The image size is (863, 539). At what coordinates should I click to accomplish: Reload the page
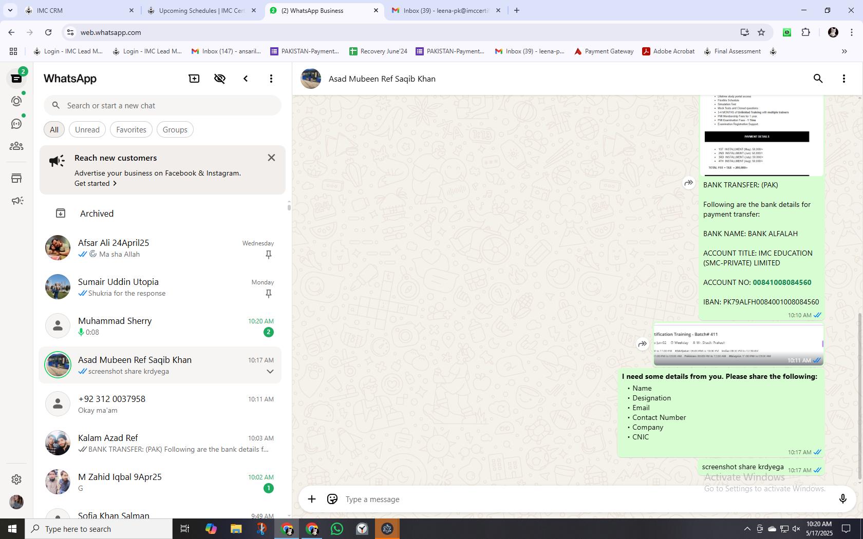[x=48, y=32]
